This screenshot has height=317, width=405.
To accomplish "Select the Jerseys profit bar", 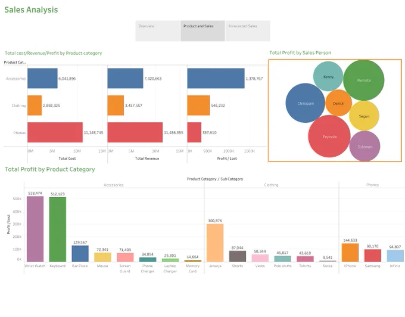I will 215,243.
